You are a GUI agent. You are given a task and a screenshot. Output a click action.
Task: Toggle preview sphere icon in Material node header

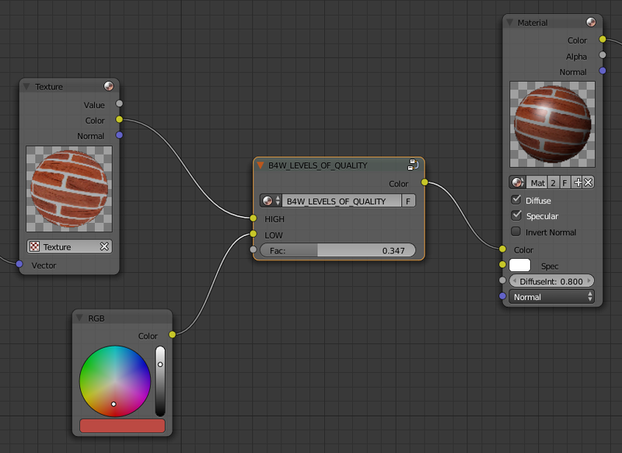point(591,23)
